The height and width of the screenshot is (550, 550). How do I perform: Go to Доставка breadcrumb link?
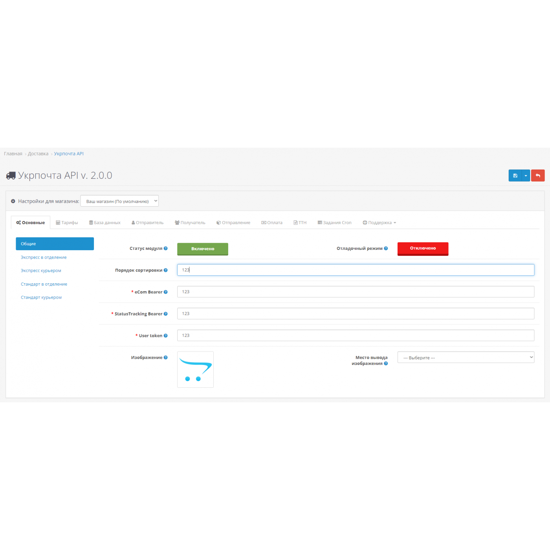(38, 154)
